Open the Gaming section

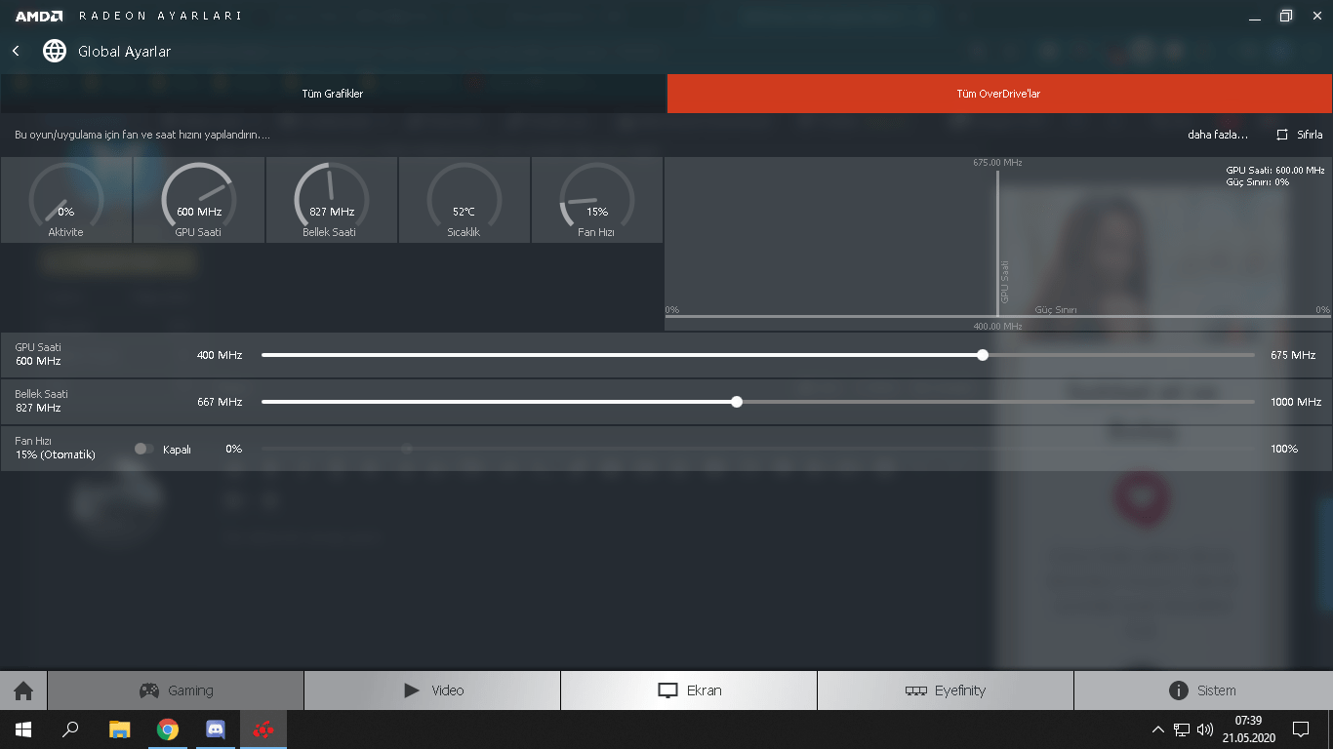click(x=176, y=690)
